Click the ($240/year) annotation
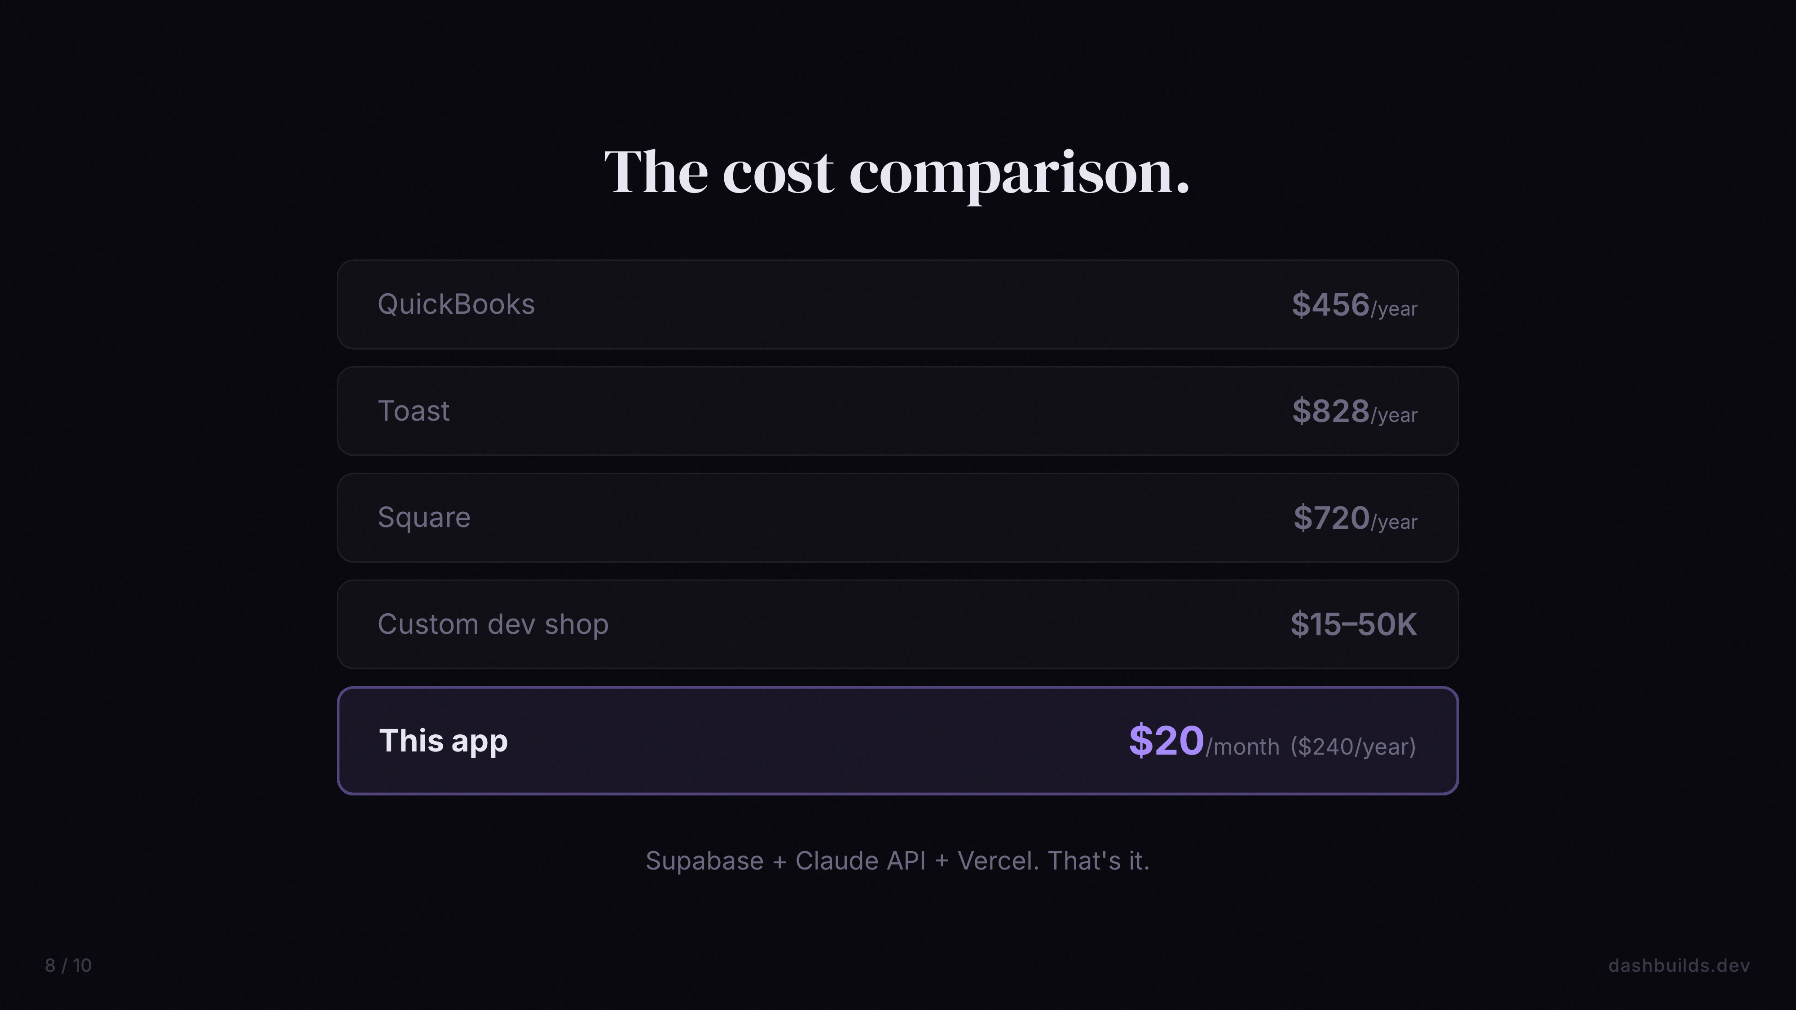Screen dimensions: 1796x1010 coord(1352,747)
